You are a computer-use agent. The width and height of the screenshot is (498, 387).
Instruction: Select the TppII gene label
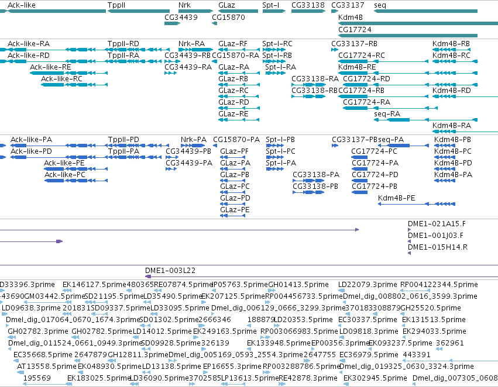pos(116,5)
